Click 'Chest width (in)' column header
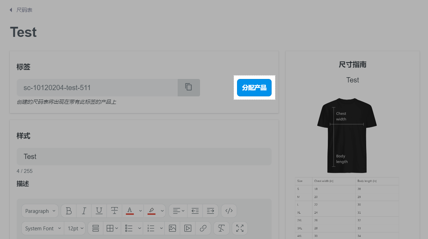 coord(324,181)
